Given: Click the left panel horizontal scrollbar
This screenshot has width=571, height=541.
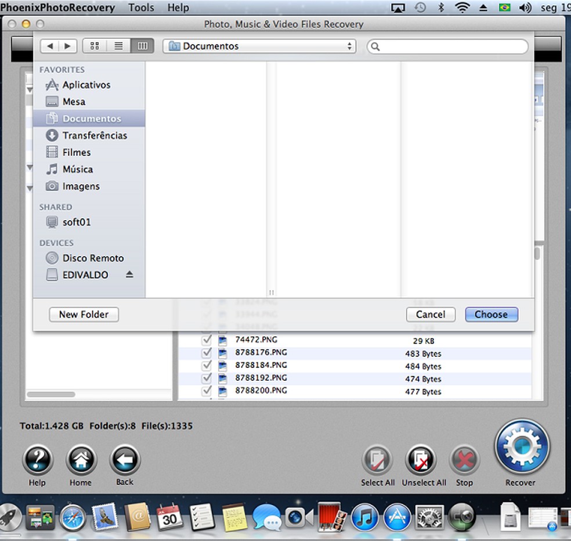Looking at the screenshot, I should (51, 394).
